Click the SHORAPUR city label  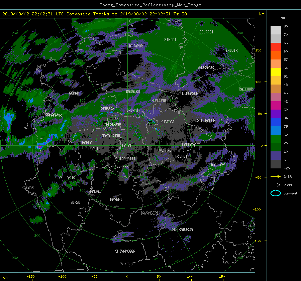point(206,67)
